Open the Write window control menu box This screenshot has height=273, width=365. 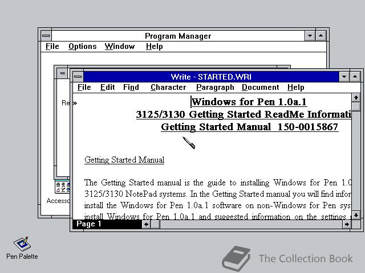click(78, 77)
